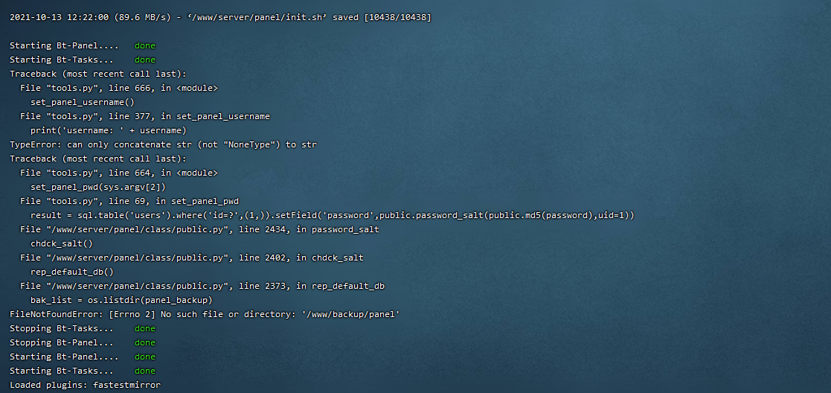Click the FileNotFoundError '/www/backup/panel' message
This screenshot has height=393, width=831.
pyautogui.click(x=205, y=315)
